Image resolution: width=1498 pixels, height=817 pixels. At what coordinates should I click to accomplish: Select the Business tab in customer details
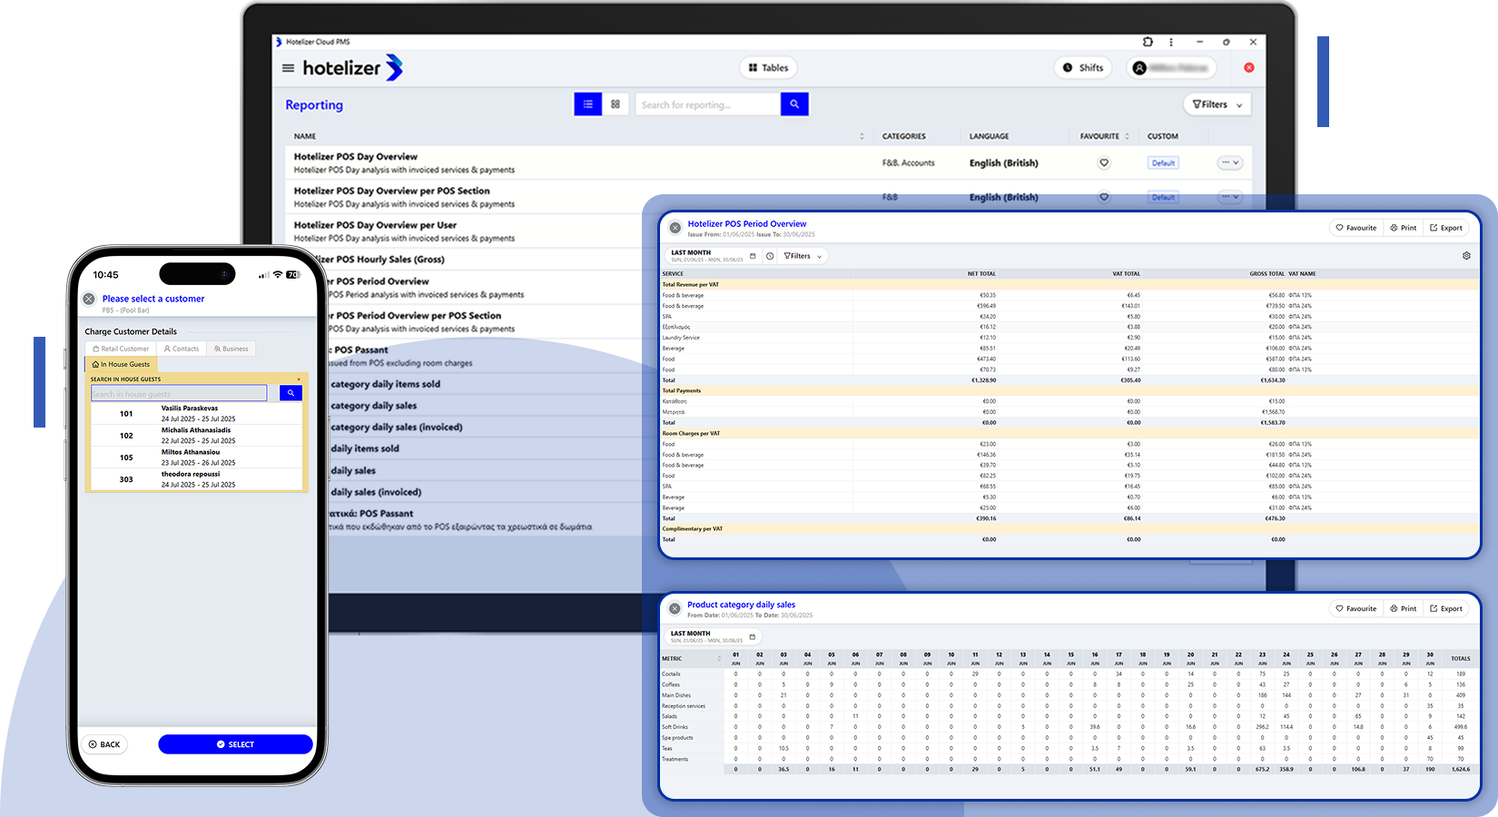pos(232,349)
